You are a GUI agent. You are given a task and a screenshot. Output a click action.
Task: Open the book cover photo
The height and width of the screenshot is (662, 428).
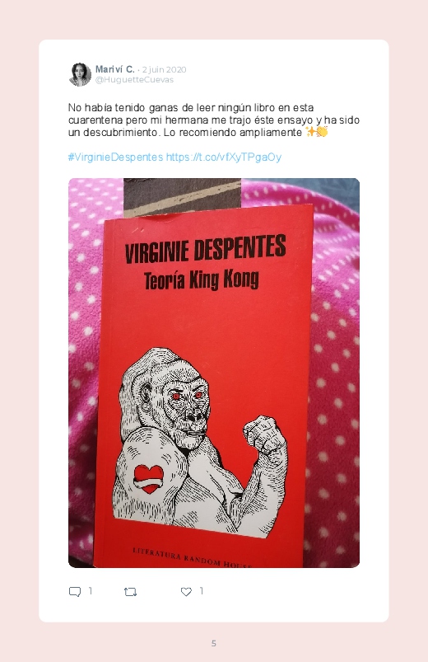(214, 373)
